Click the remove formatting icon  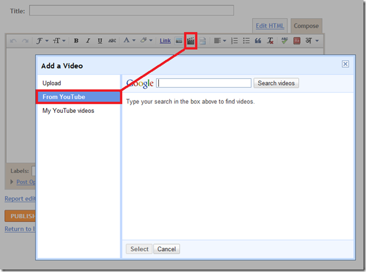point(270,41)
